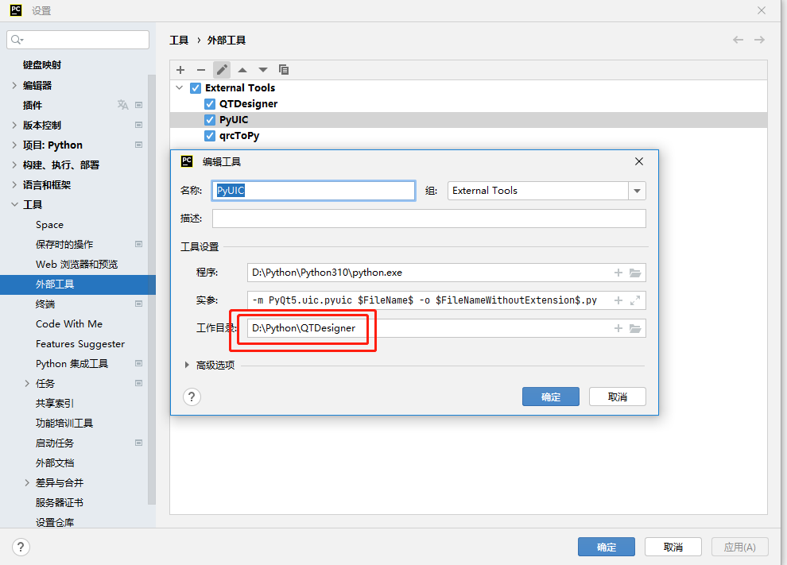Expand the 任务 subsection
Viewport: 787px width, 565px height.
click(27, 383)
